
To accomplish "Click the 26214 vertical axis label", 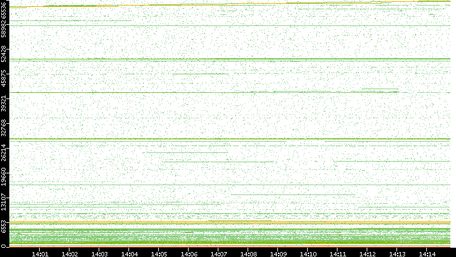I will point(3,153).
